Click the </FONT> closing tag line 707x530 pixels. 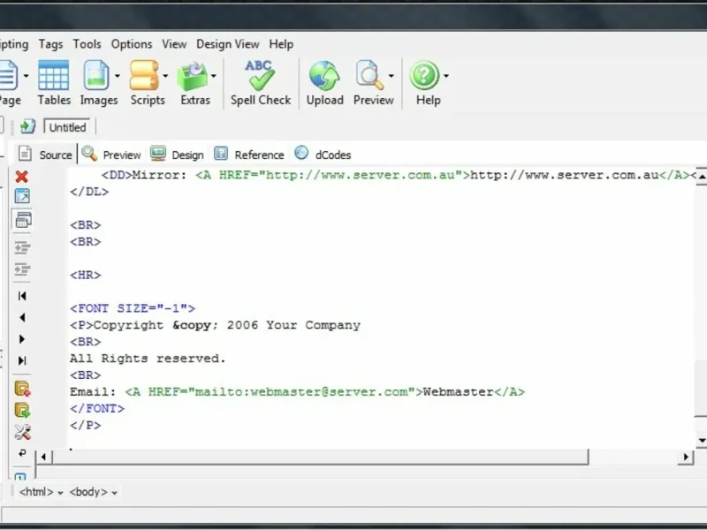(x=97, y=408)
